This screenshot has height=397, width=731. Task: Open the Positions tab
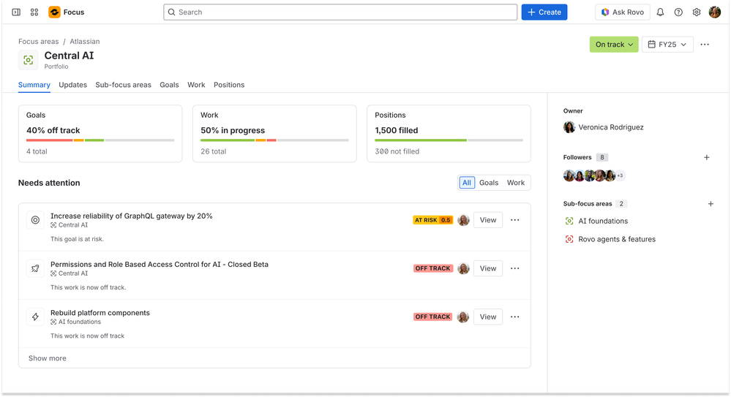coord(229,85)
